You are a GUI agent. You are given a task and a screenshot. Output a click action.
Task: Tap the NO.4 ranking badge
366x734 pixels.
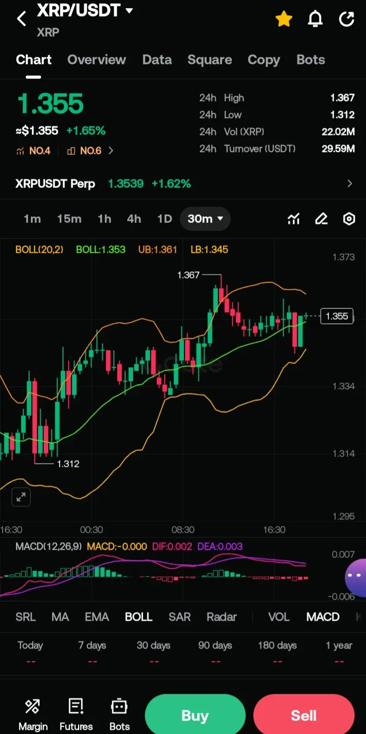pyautogui.click(x=33, y=151)
